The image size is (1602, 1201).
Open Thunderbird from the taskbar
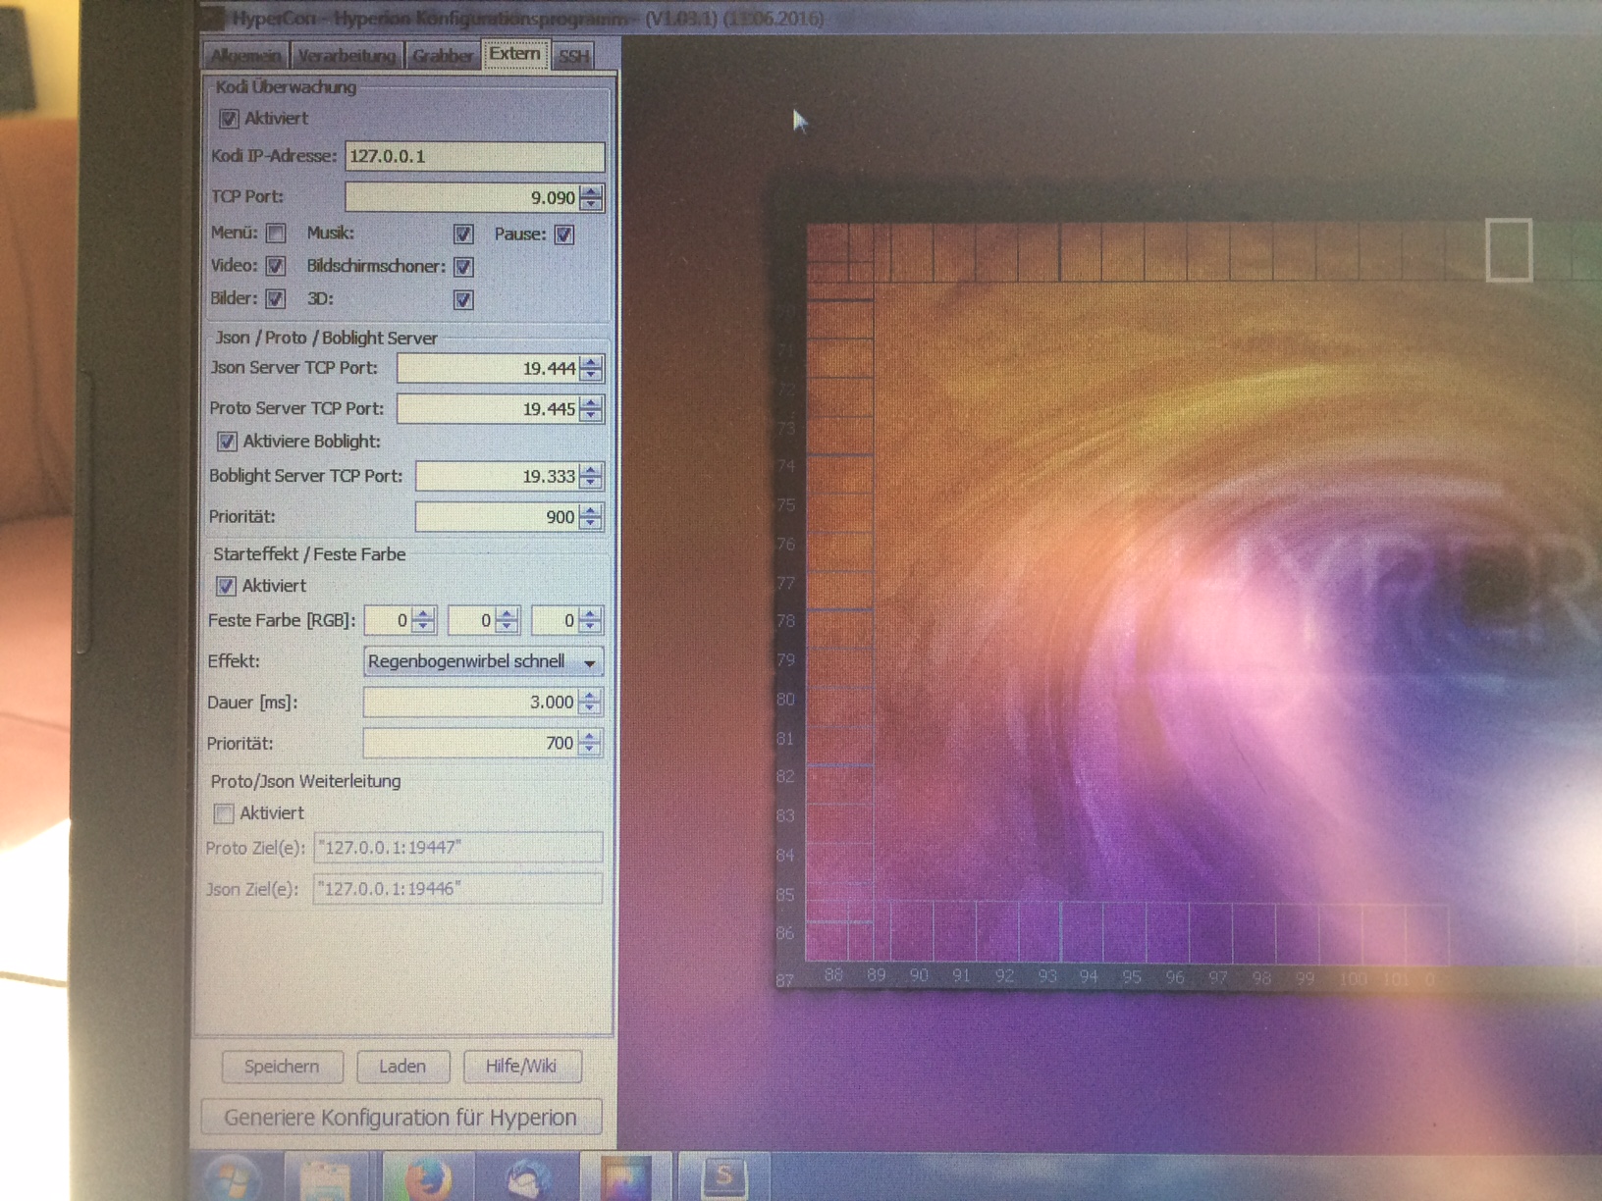pyautogui.click(x=526, y=1177)
